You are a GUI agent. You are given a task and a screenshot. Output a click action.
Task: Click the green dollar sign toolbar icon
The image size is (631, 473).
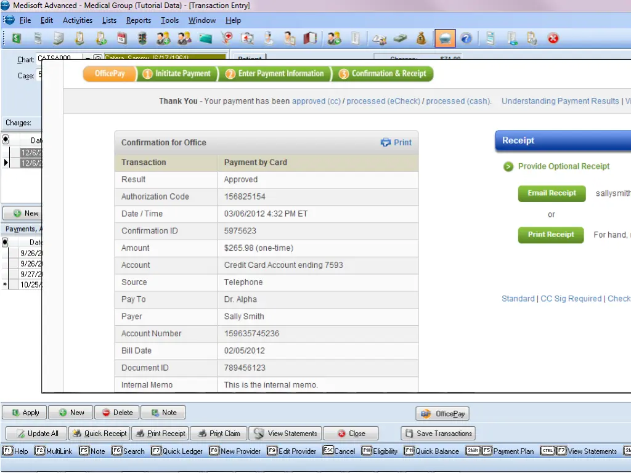[x=16, y=38]
